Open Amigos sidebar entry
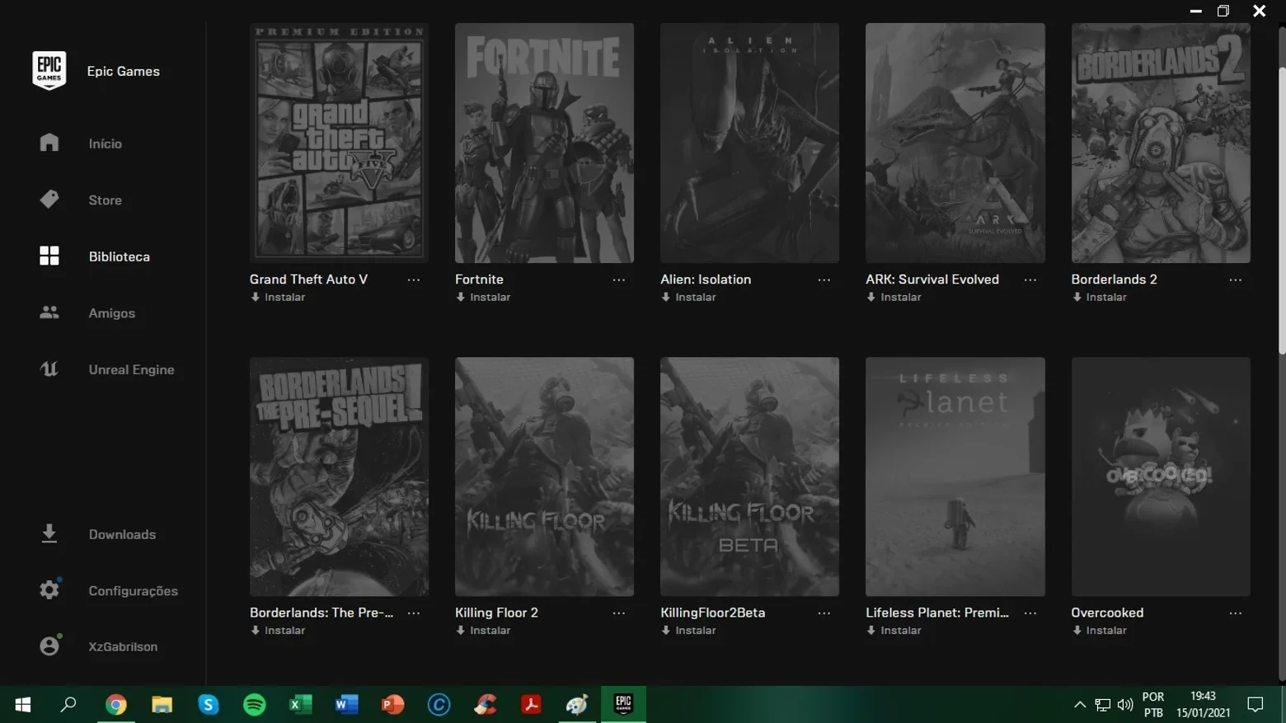The height and width of the screenshot is (723, 1286). click(x=112, y=313)
